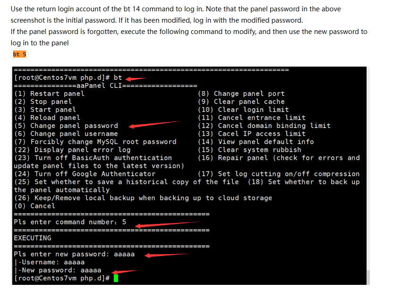Click '(14) View panel default info' line
Image resolution: width=393 pixels, height=291 pixels.
256,142
